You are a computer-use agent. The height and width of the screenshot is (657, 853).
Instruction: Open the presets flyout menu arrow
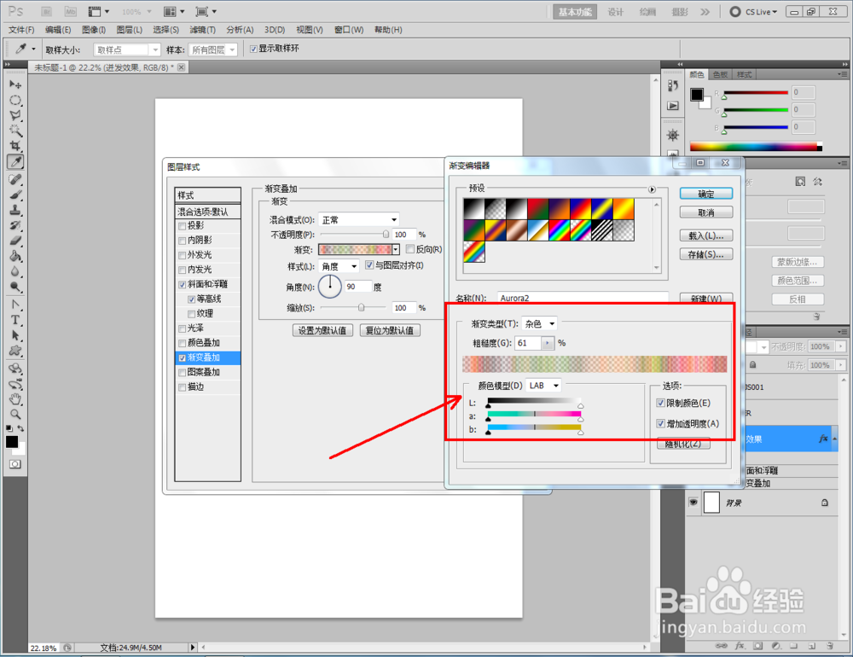click(652, 189)
